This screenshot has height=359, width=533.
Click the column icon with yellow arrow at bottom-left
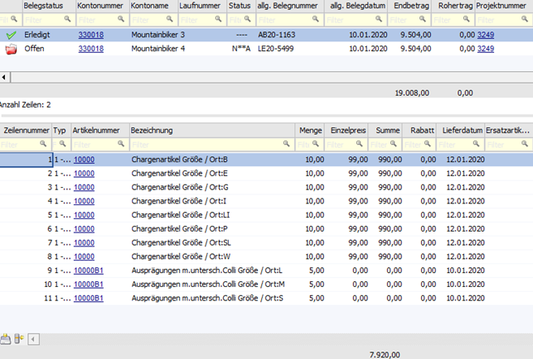[x=18, y=338]
